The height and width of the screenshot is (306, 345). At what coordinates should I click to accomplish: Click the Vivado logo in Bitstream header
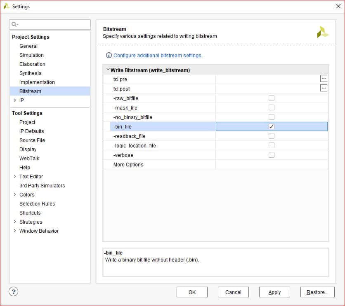coord(322,33)
